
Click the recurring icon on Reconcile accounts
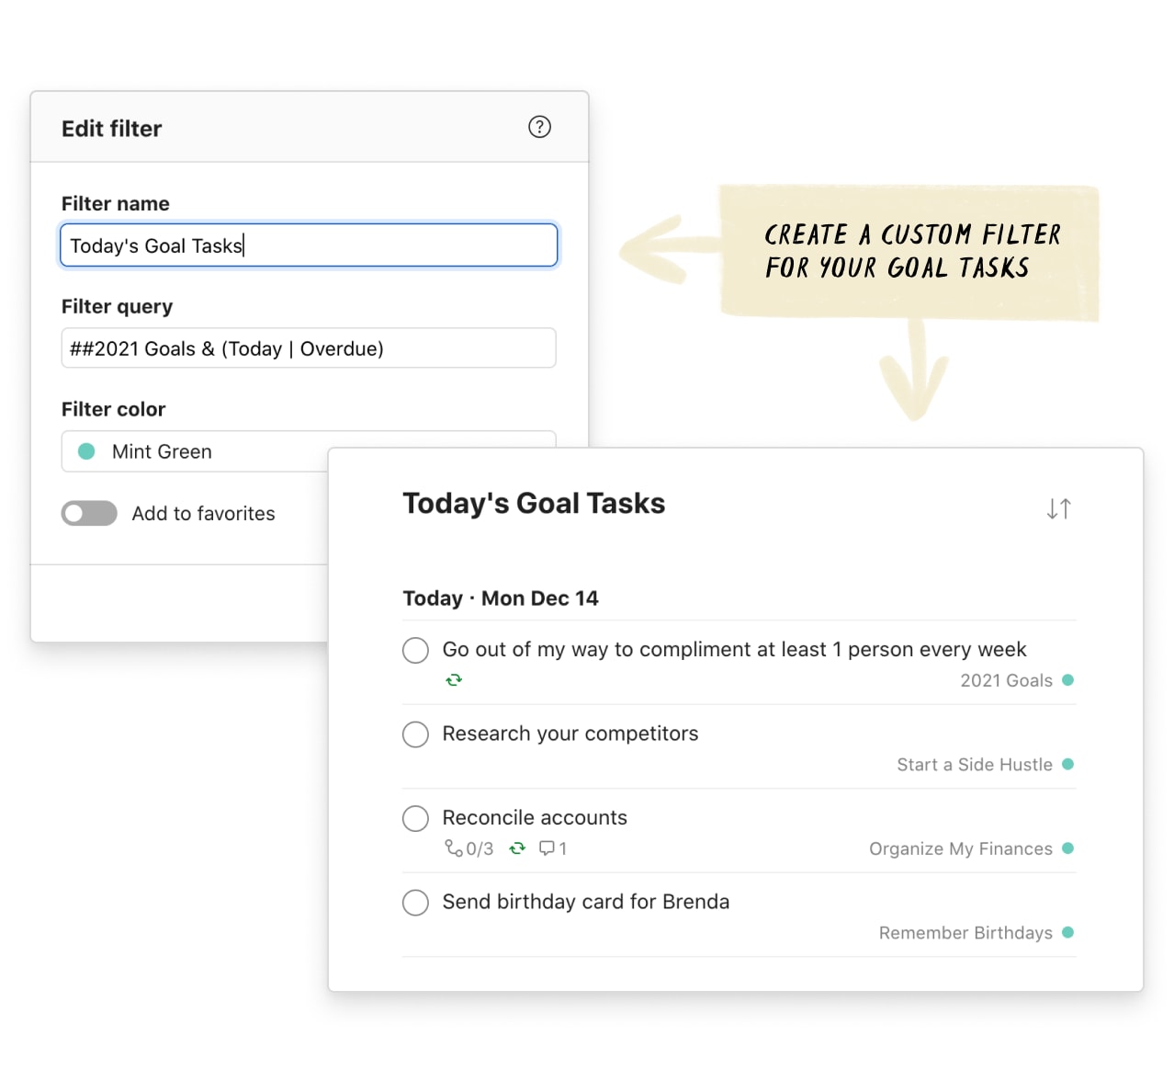tap(516, 848)
